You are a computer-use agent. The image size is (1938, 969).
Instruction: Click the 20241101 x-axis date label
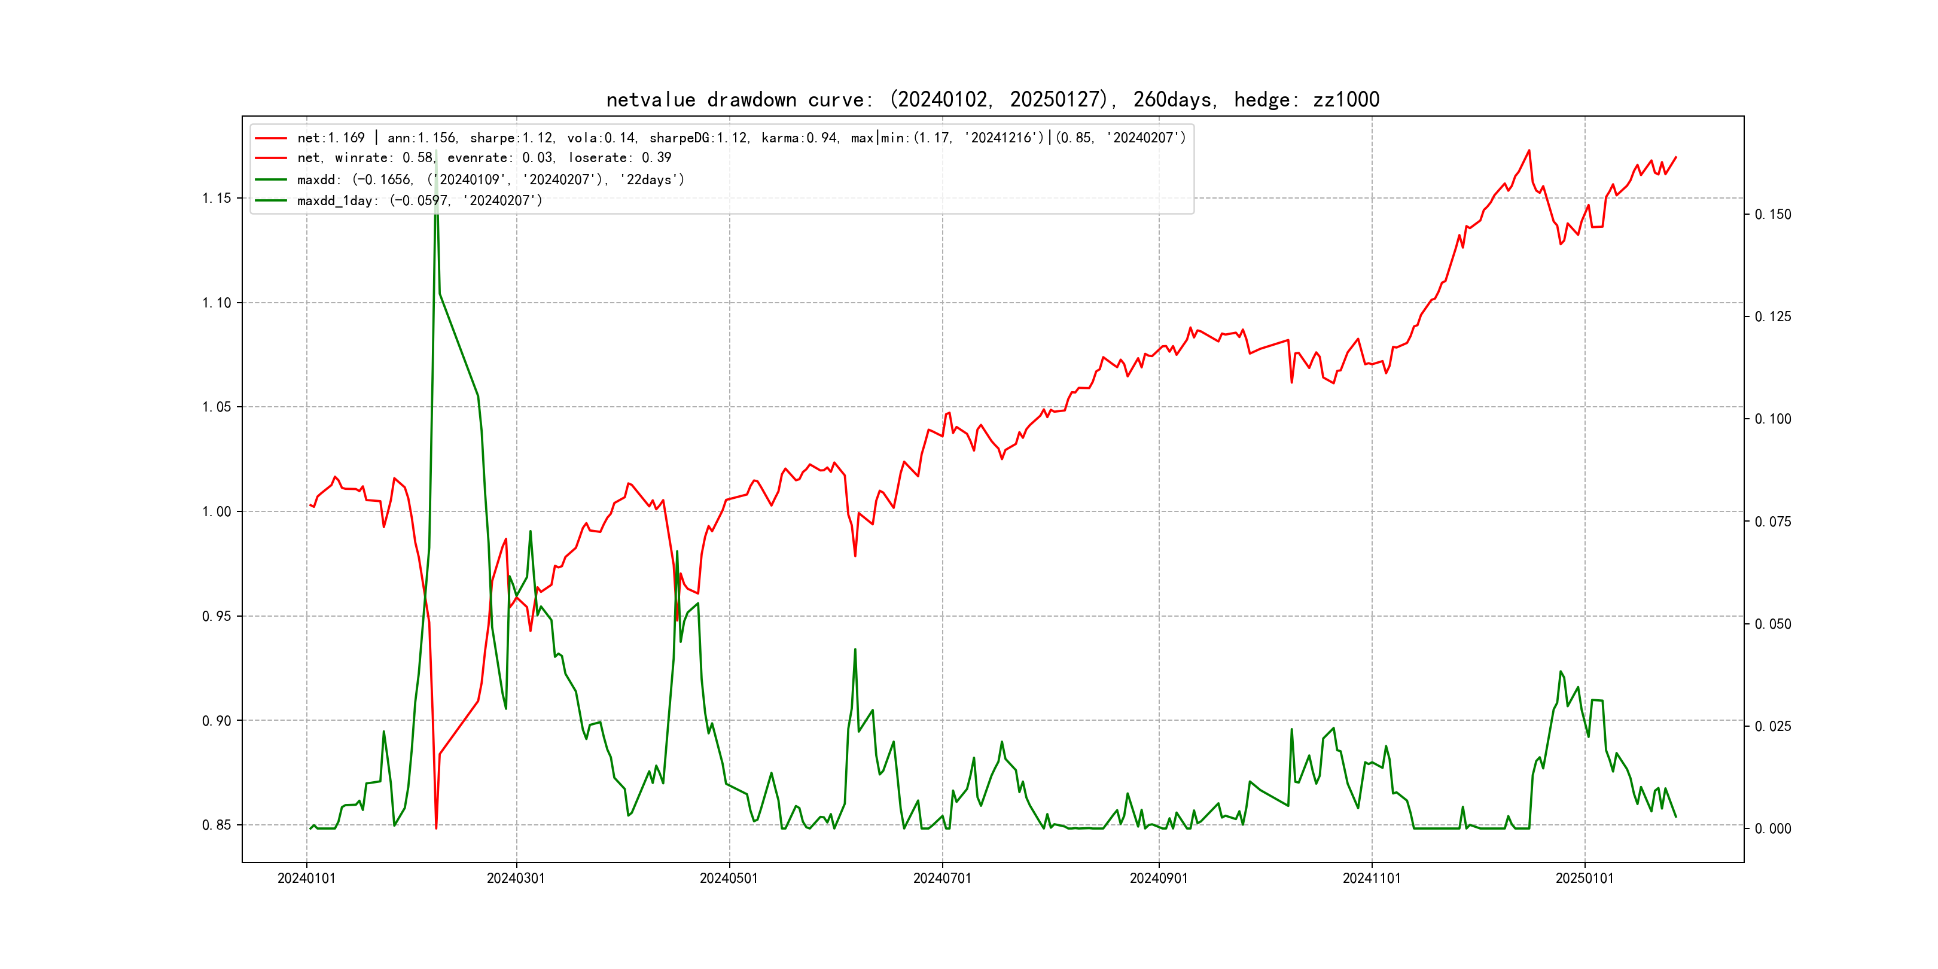coord(1372,878)
